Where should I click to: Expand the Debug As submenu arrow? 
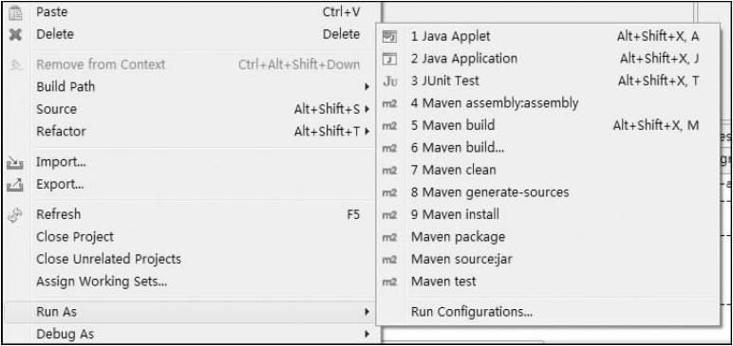point(366,335)
